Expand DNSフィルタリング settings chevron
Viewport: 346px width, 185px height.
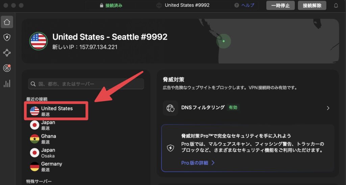point(328,108)
